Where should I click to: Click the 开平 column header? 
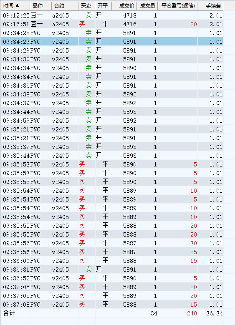[103, 6]
